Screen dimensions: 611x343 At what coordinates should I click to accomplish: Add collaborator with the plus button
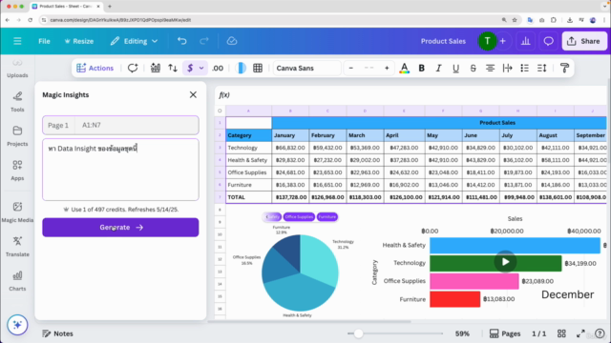(x=503, y=41)
